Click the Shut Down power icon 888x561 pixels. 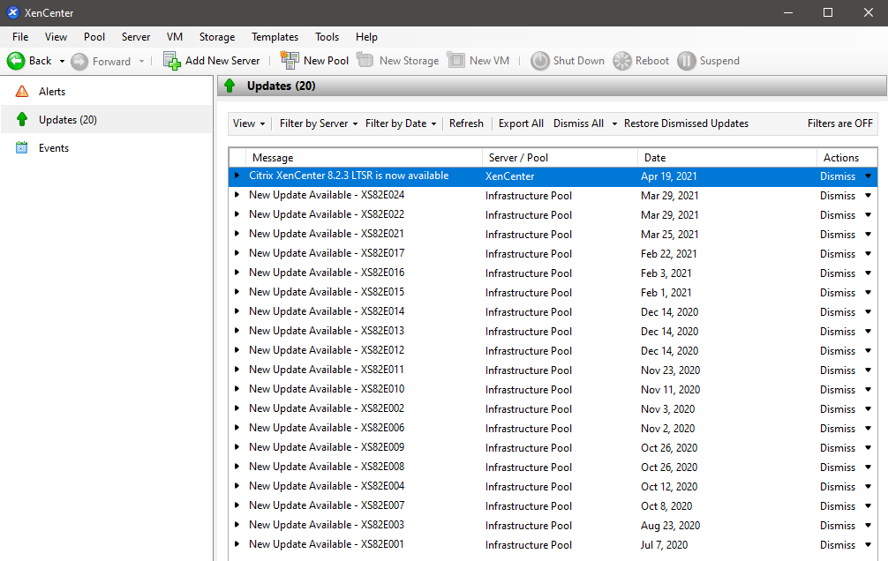pos(539,61)
